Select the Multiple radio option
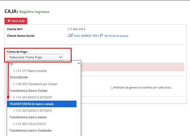The width and height of the screenshot is (190, 136). pos(111,88)
